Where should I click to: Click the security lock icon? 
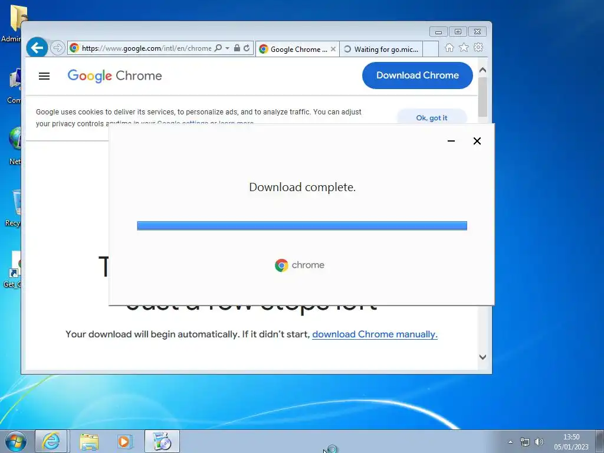pos(237,48)
